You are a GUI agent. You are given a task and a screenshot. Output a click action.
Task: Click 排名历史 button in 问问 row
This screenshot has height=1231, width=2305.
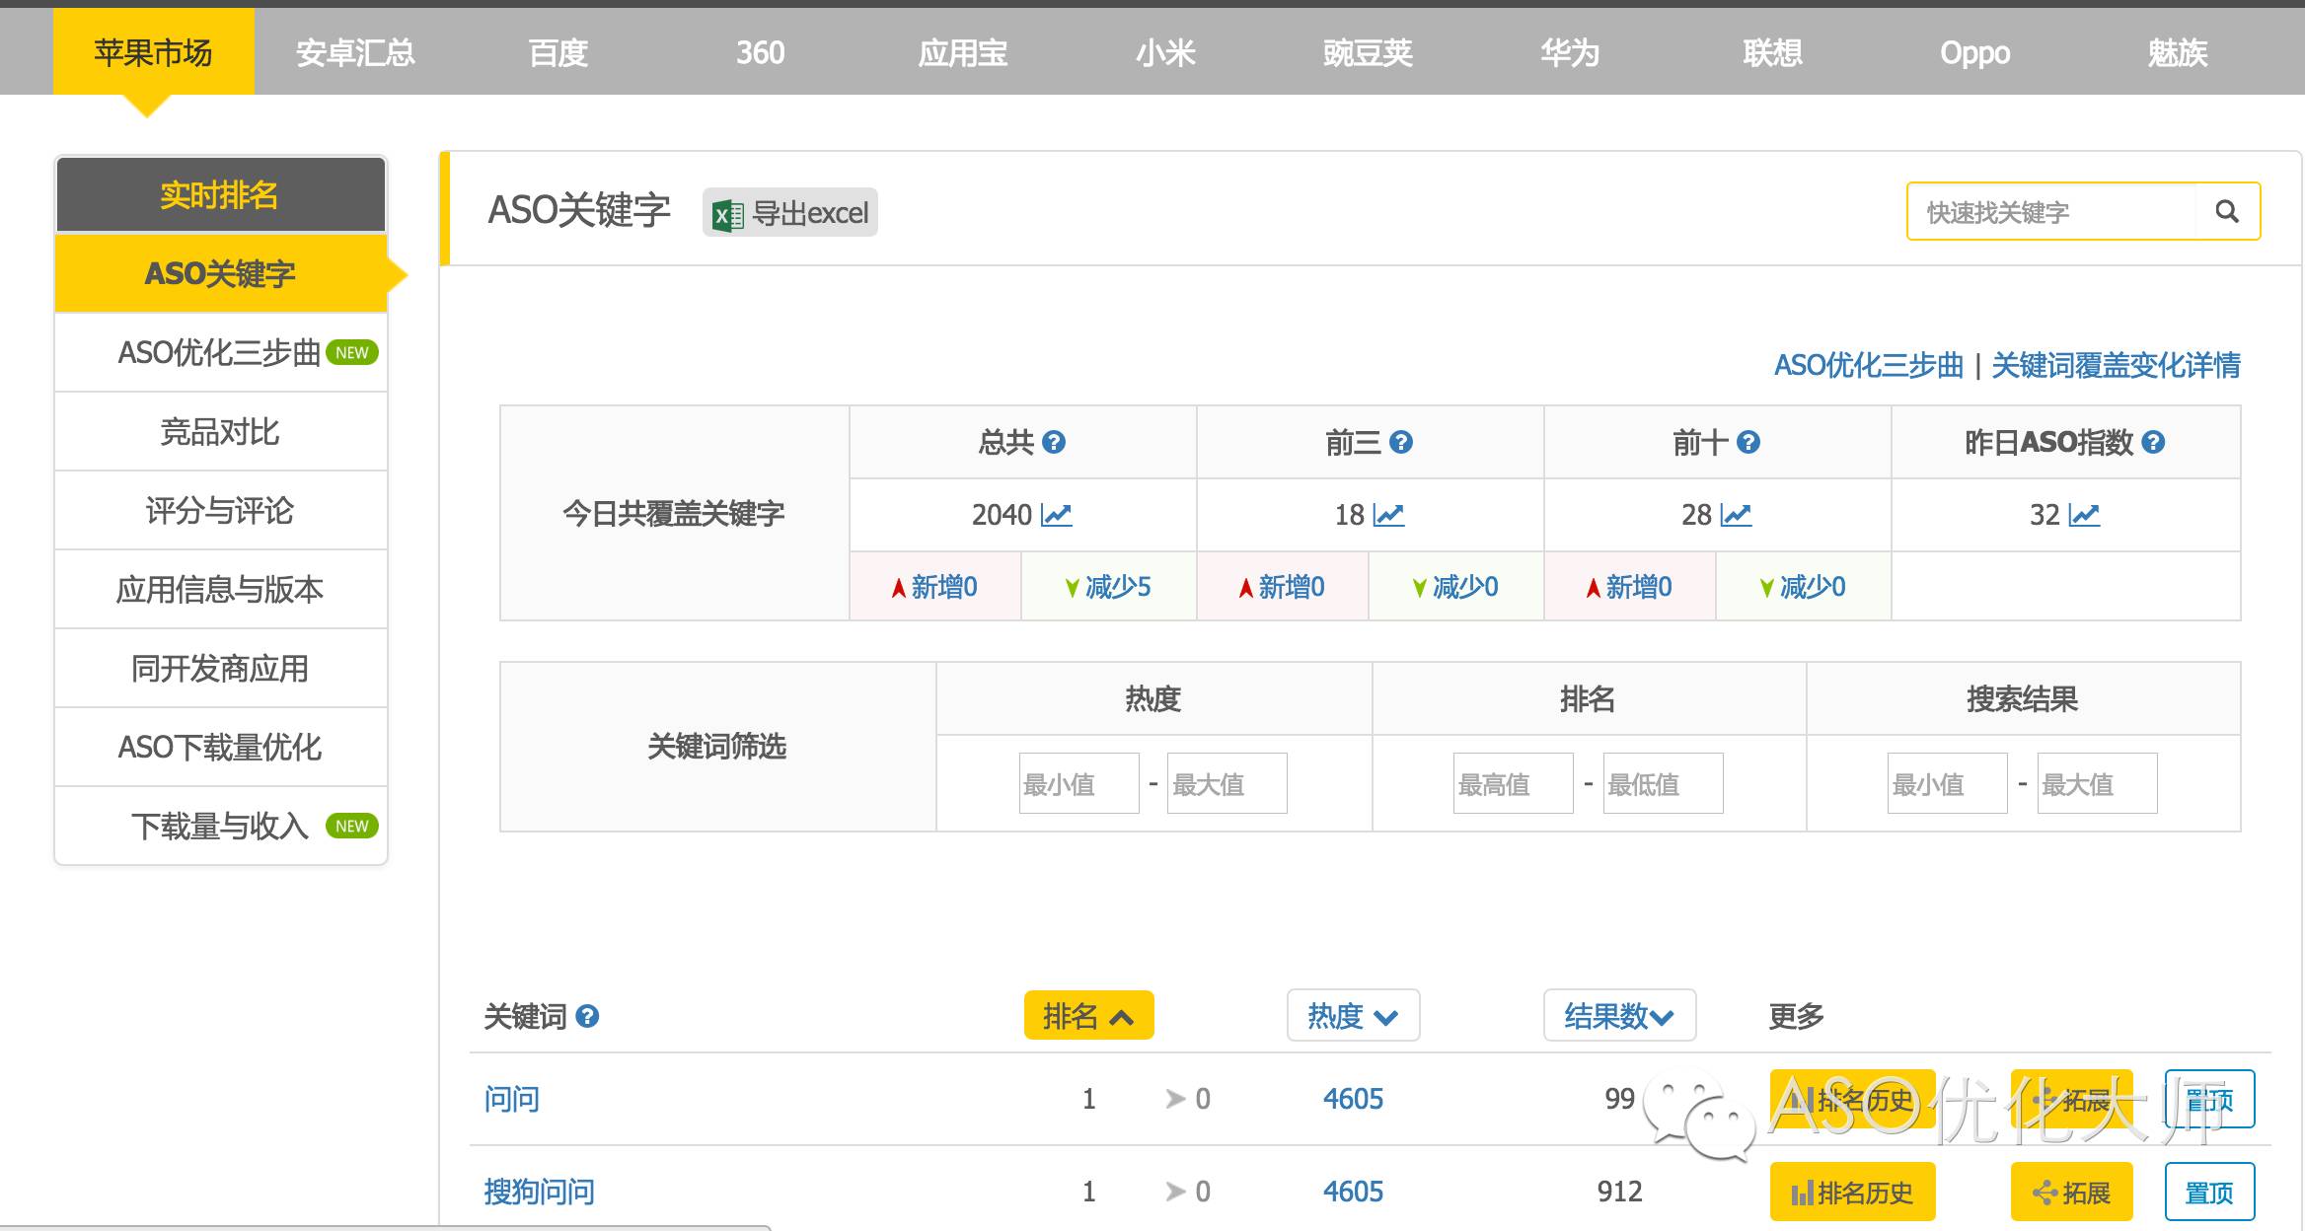coord(1853,1099)
